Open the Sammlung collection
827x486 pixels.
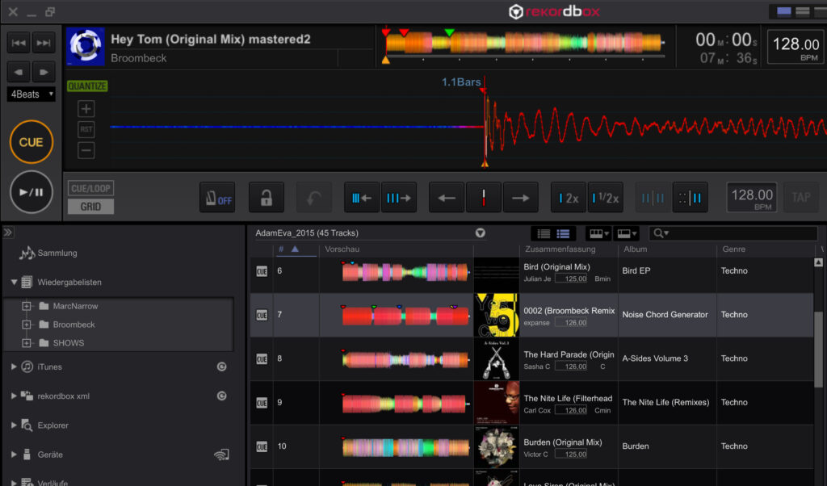57,253
